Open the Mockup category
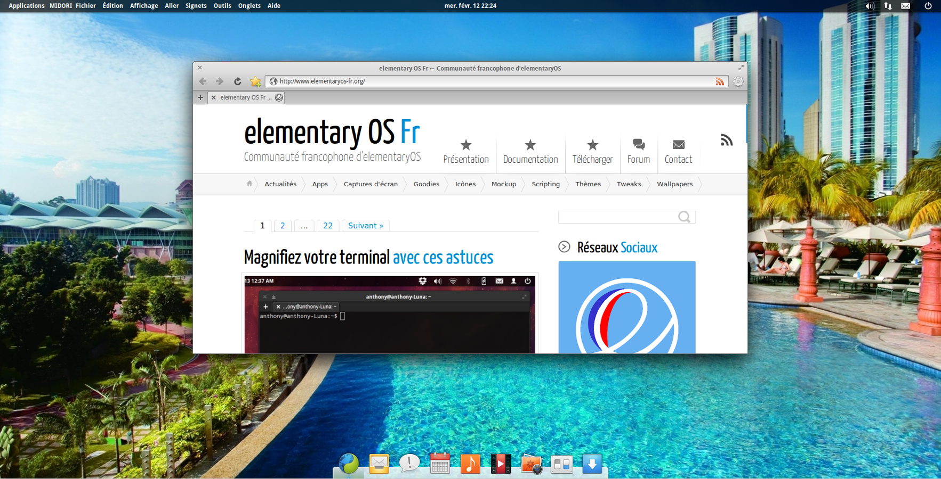Image resolution: width=941 pixels, height=479 pixels. tap(504, 184)
